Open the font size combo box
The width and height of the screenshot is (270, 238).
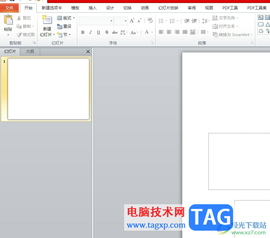click(x=121, y=21)
